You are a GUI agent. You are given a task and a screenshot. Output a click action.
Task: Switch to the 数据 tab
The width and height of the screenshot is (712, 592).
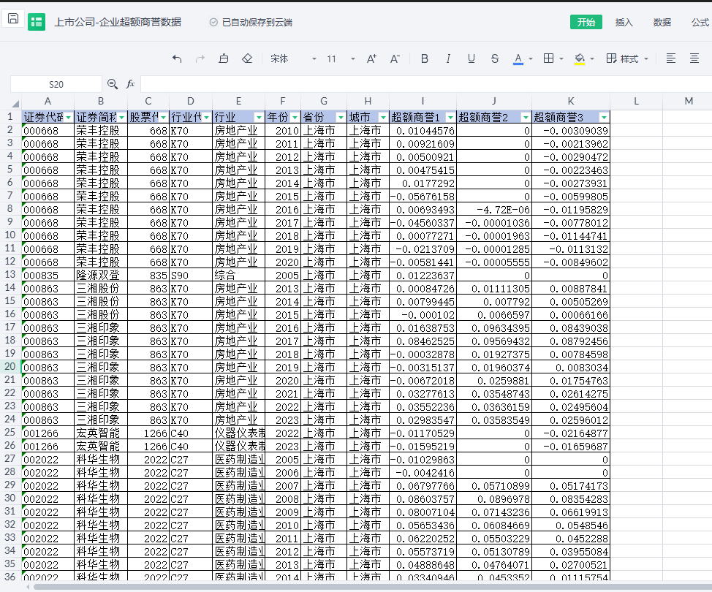coord(662,22)
